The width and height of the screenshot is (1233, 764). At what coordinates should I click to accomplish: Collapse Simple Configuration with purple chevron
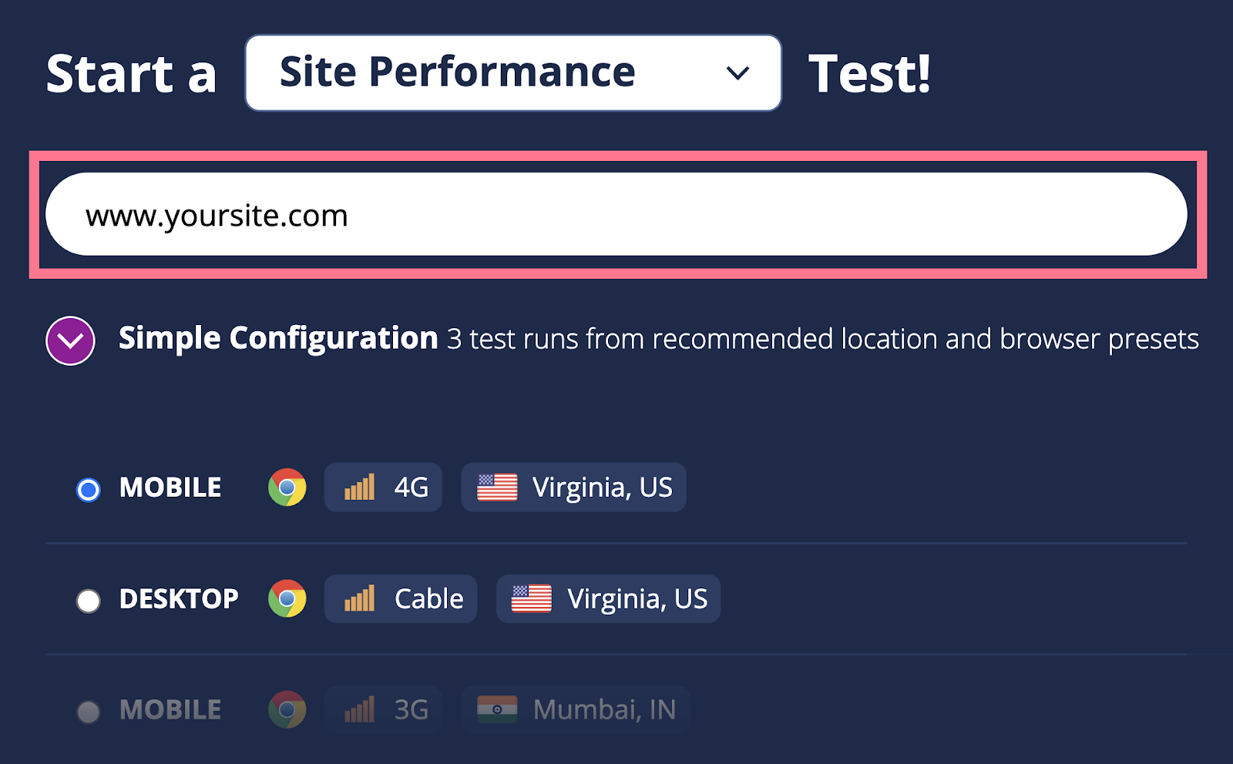click(70, 340)
